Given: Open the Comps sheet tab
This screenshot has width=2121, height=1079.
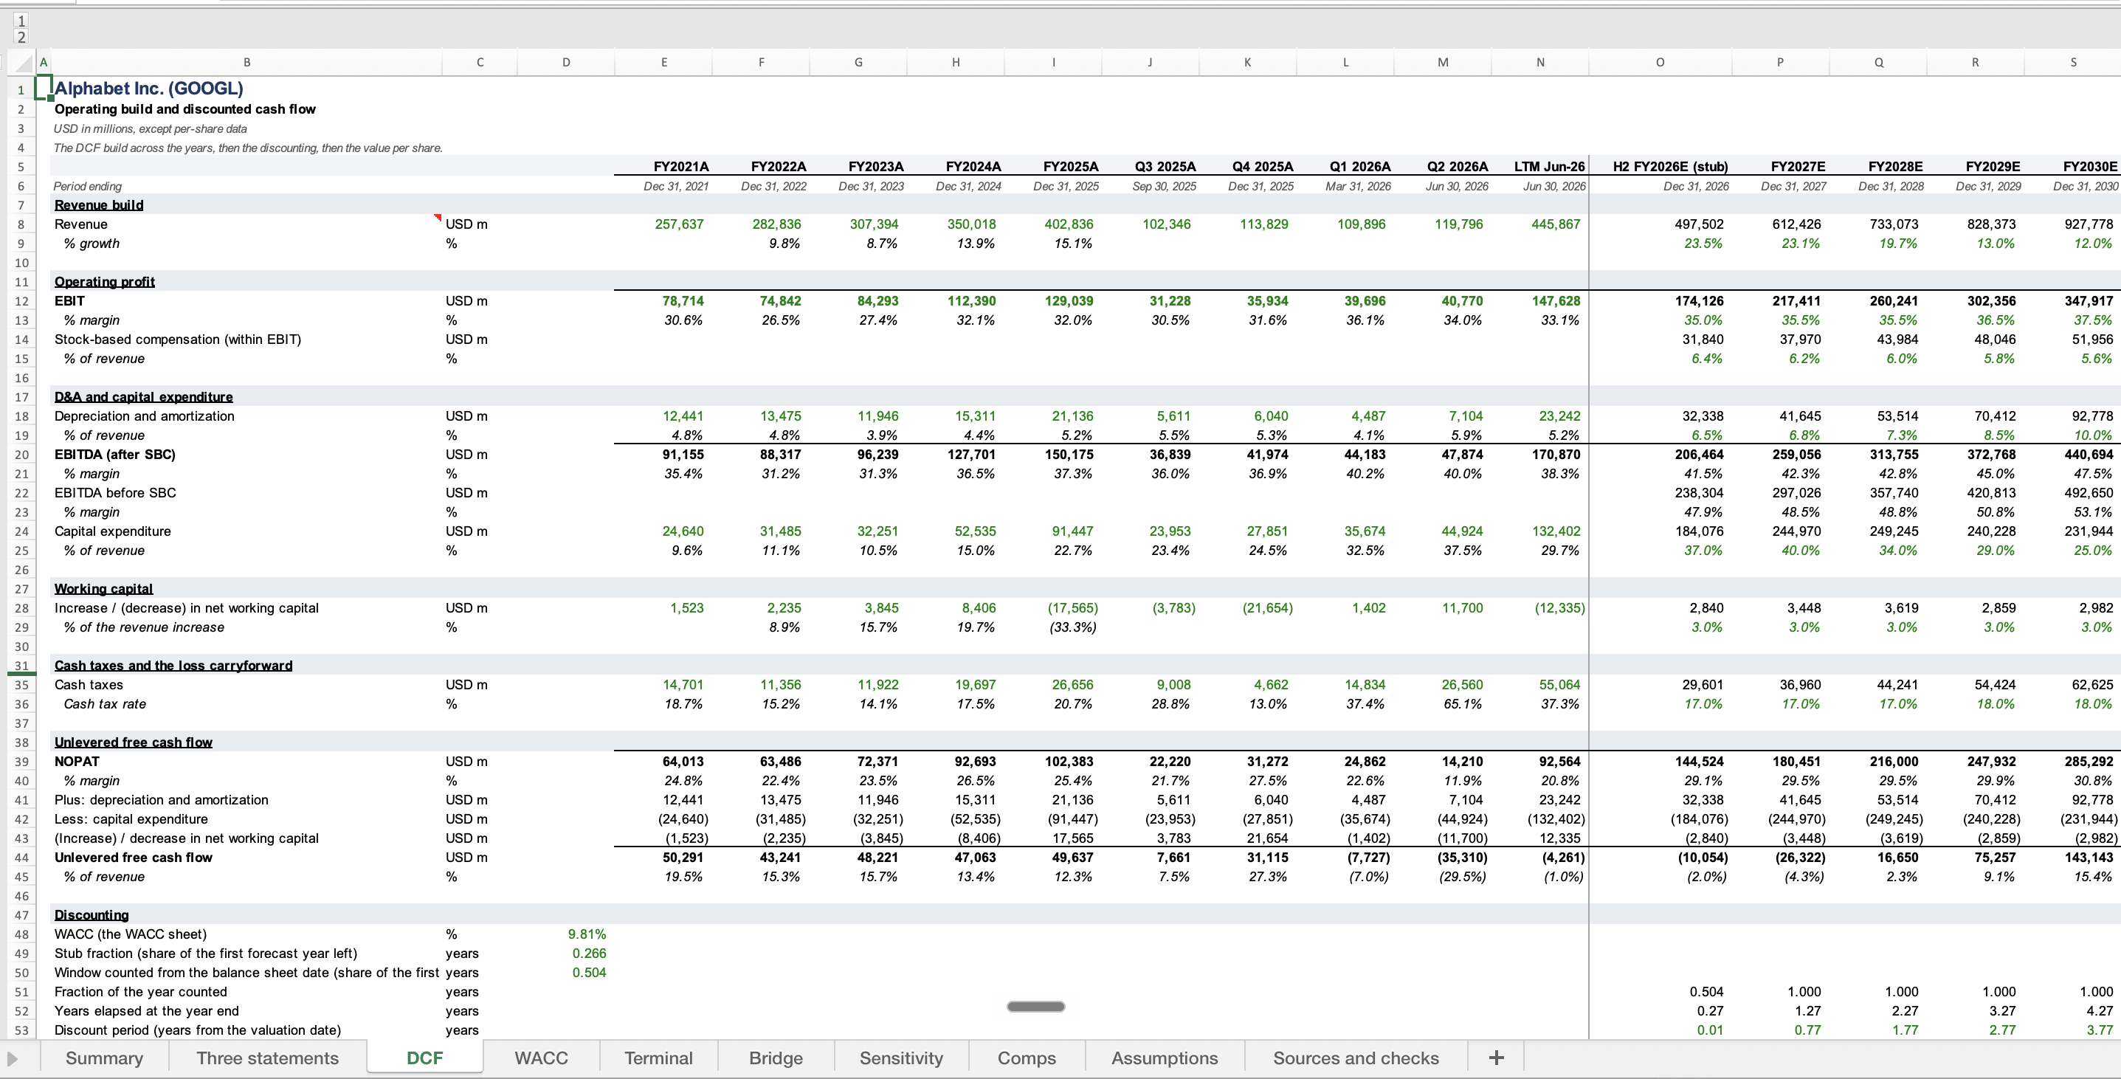Looking at the screenshot, I should tap(1027, 1058).
